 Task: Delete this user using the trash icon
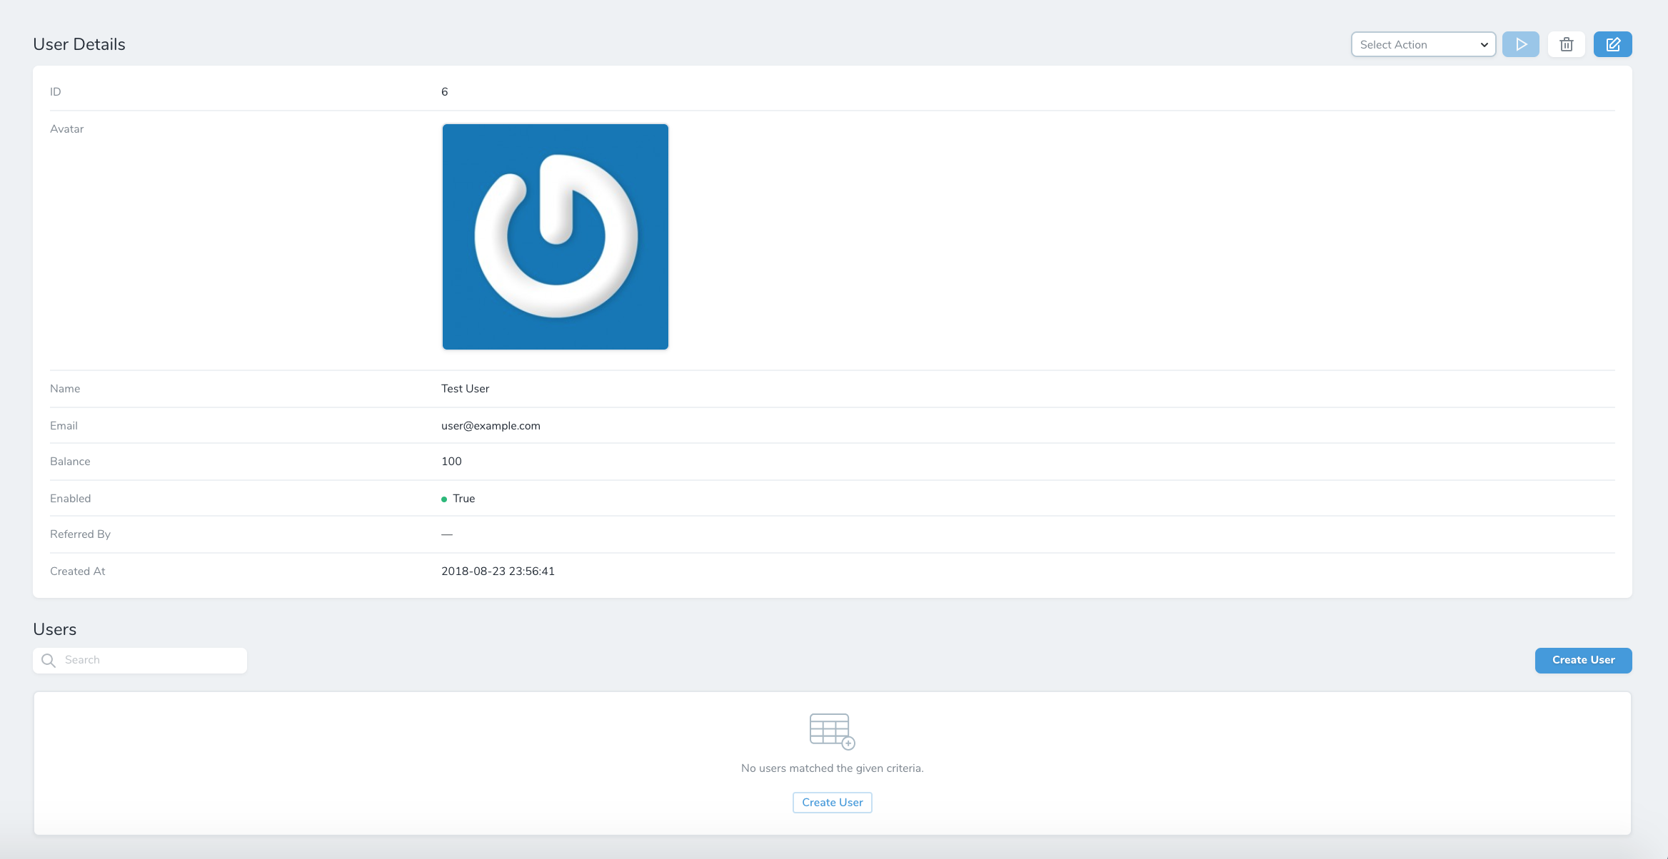[1567, 44]
